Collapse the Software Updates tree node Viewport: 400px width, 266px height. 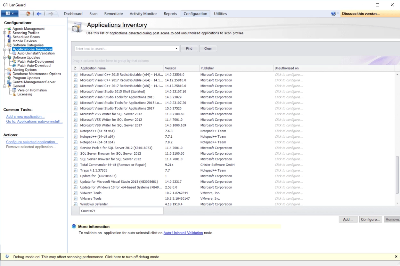4,58
